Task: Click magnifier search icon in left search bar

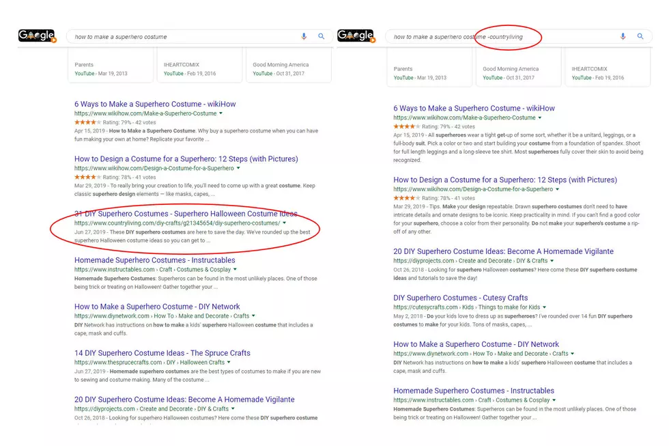Action: [x=322, y=36]
